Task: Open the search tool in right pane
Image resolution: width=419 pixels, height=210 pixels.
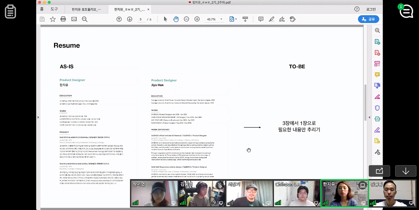Action: [377, 30]
